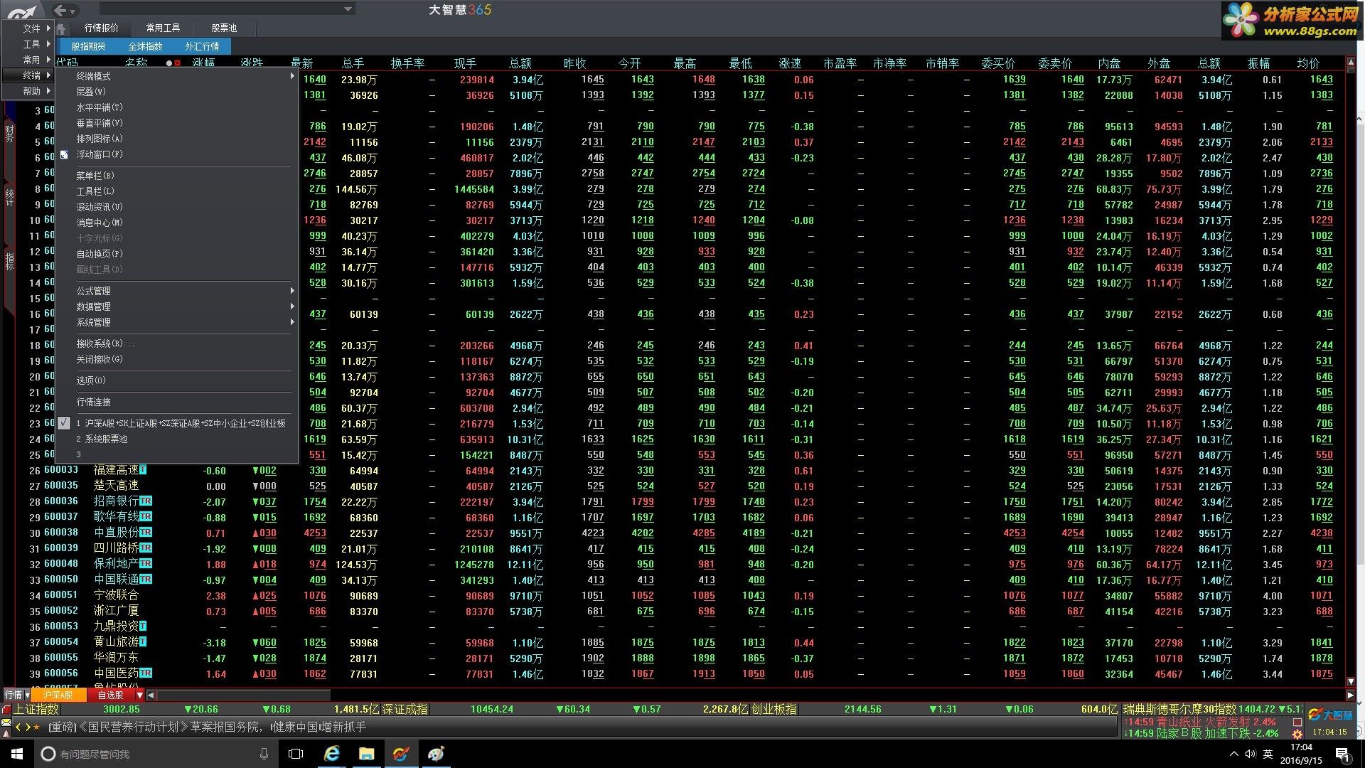Viewport: 1365px width, 768px height.
Task: Sort by 振幅 column header
Action: [1258, 63]
